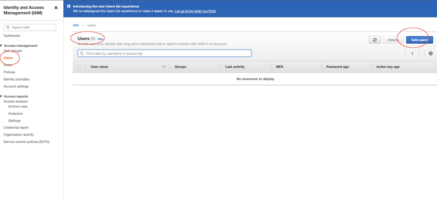Viewport: 437px width, 199px height.
Task: Collapse the Access management section
Action: click(x=1, y=45)
